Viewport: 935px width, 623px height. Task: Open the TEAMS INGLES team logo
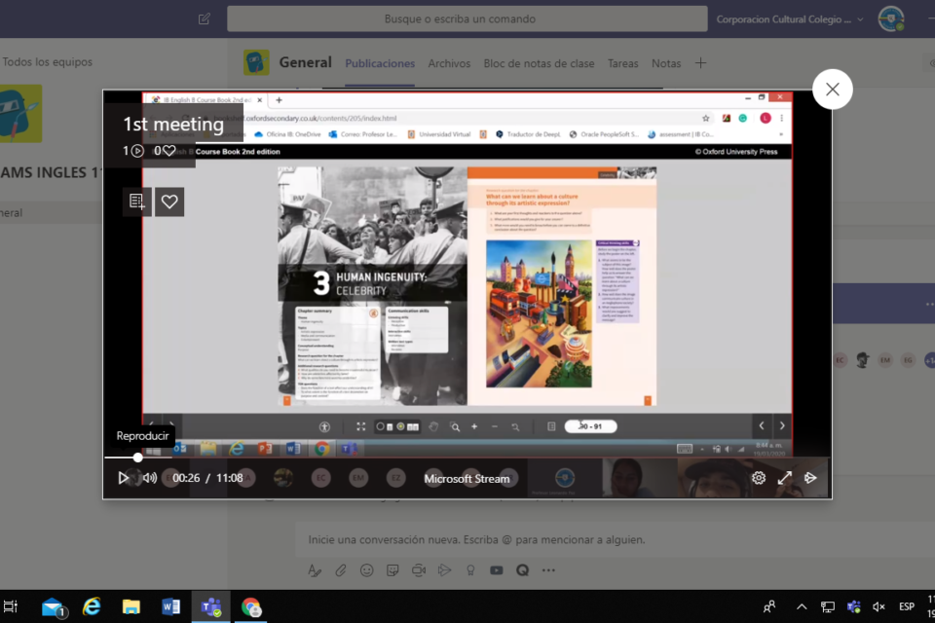(x=20, y=113)
